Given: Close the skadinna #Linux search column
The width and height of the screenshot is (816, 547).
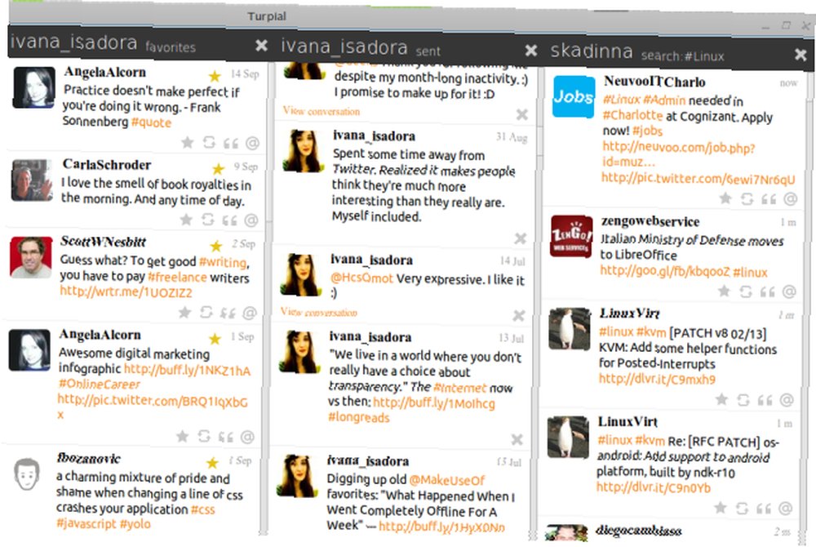Looking at the screenshot, I should pyautogui.click(x=800, y=54).
